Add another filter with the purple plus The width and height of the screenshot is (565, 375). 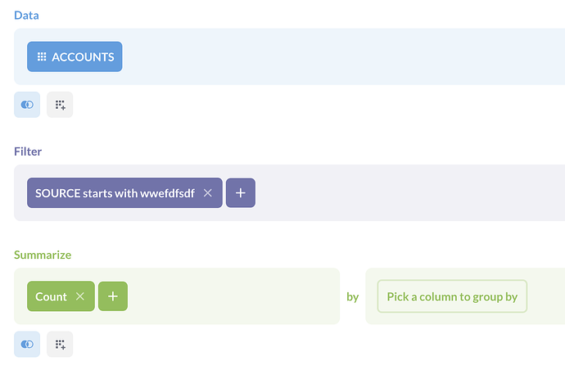241,193
